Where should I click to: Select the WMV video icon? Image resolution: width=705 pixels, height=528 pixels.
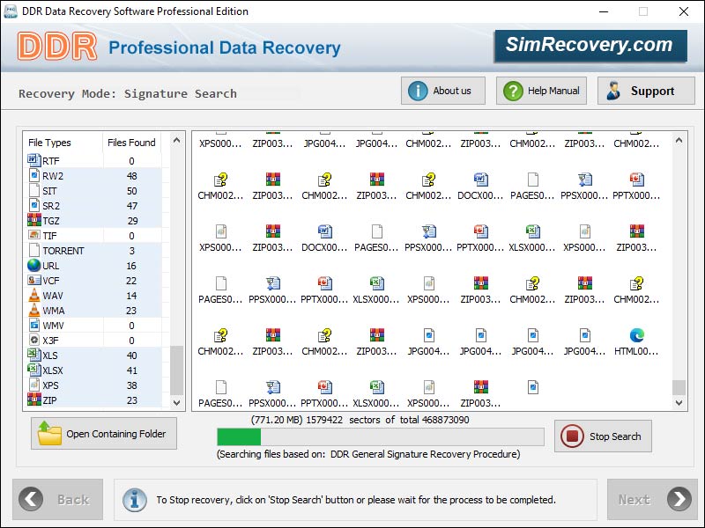[34, 325]
